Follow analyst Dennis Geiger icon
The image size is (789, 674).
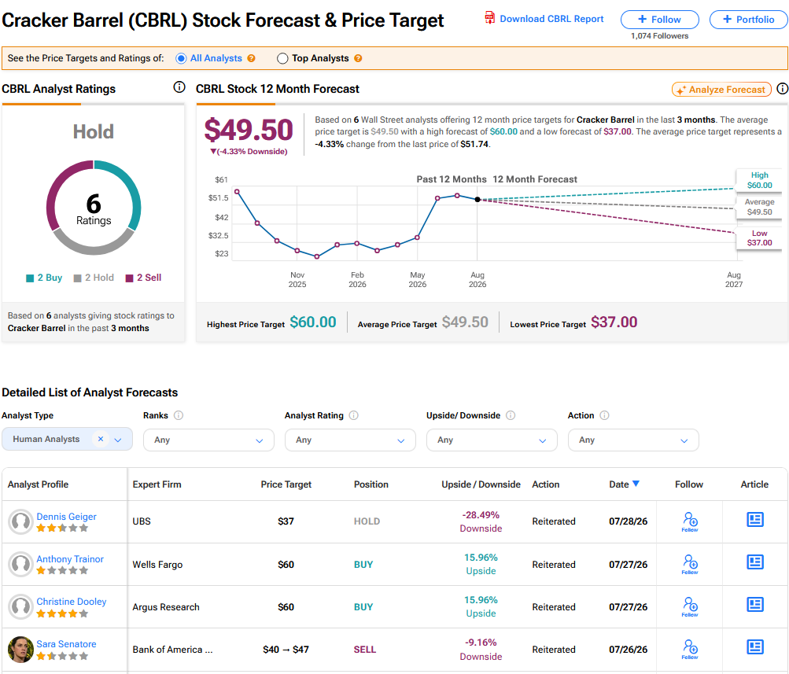point(690,521)
